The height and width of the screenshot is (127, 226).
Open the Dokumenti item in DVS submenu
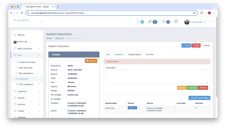click(23, 79)
